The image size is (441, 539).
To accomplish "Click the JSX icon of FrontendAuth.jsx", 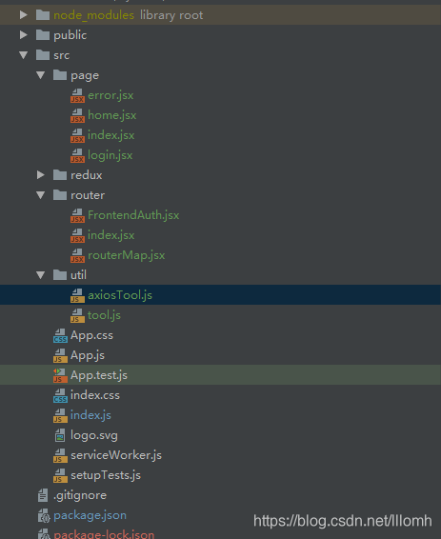I will click(x=77, y=215).
